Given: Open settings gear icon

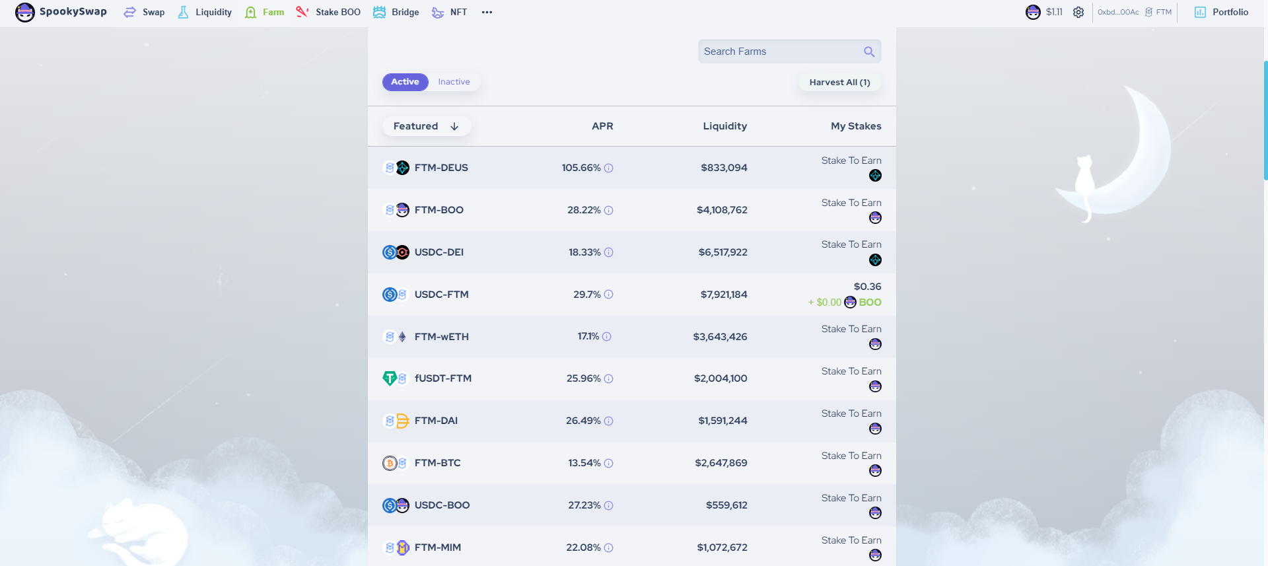Looking at the screenshot, I should [1078, 12].
